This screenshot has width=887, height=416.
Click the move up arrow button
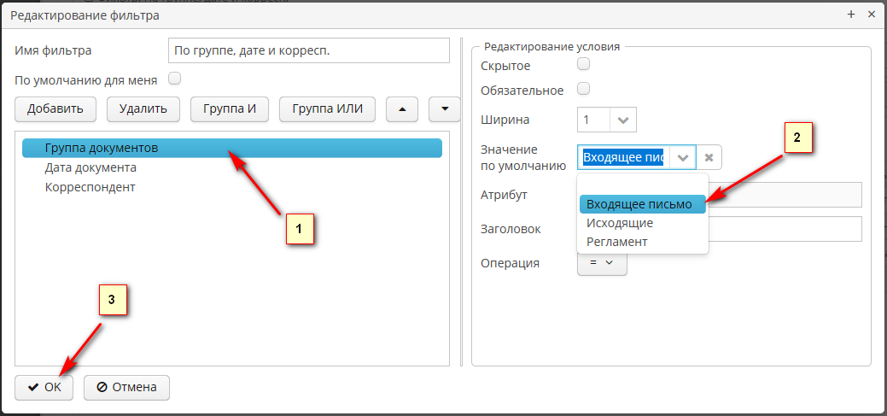pos(402,109)
